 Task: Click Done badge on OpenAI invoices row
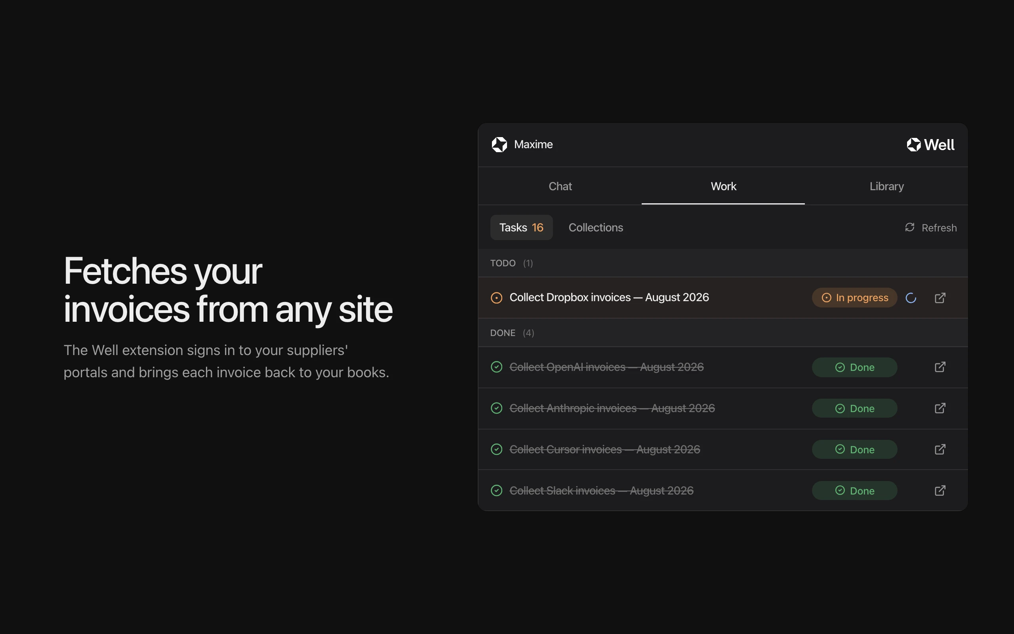(854, 367)
